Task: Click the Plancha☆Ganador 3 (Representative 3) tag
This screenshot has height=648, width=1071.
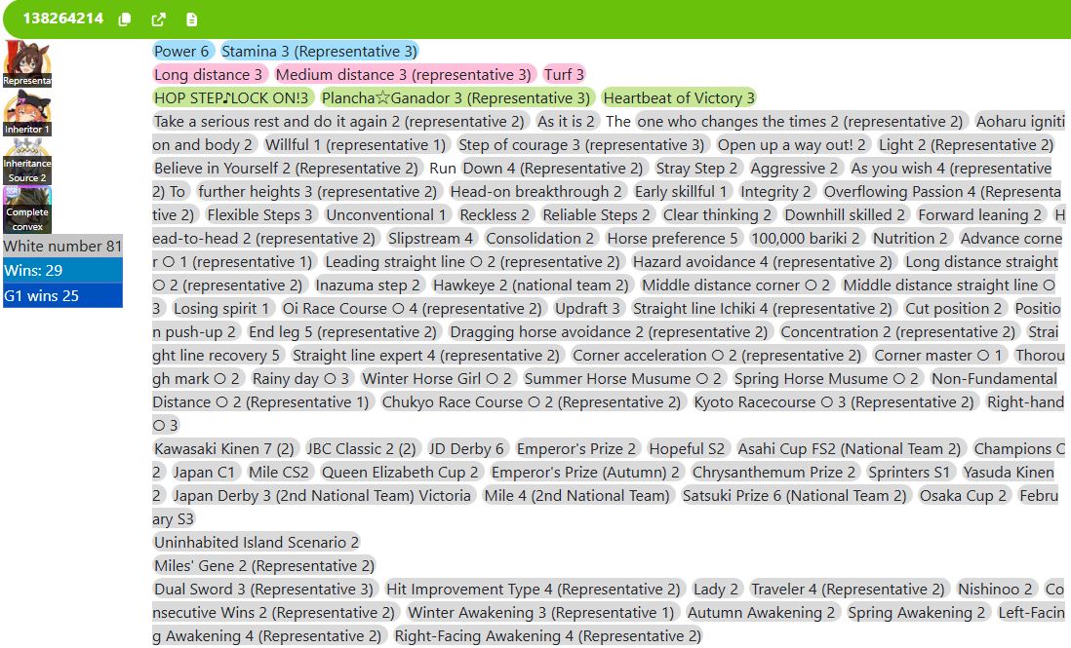Action: point(456,98)
